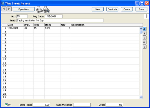Screen dimensions: 150x108
Task: Click the No. field showing 75
Action: (22, 17)
